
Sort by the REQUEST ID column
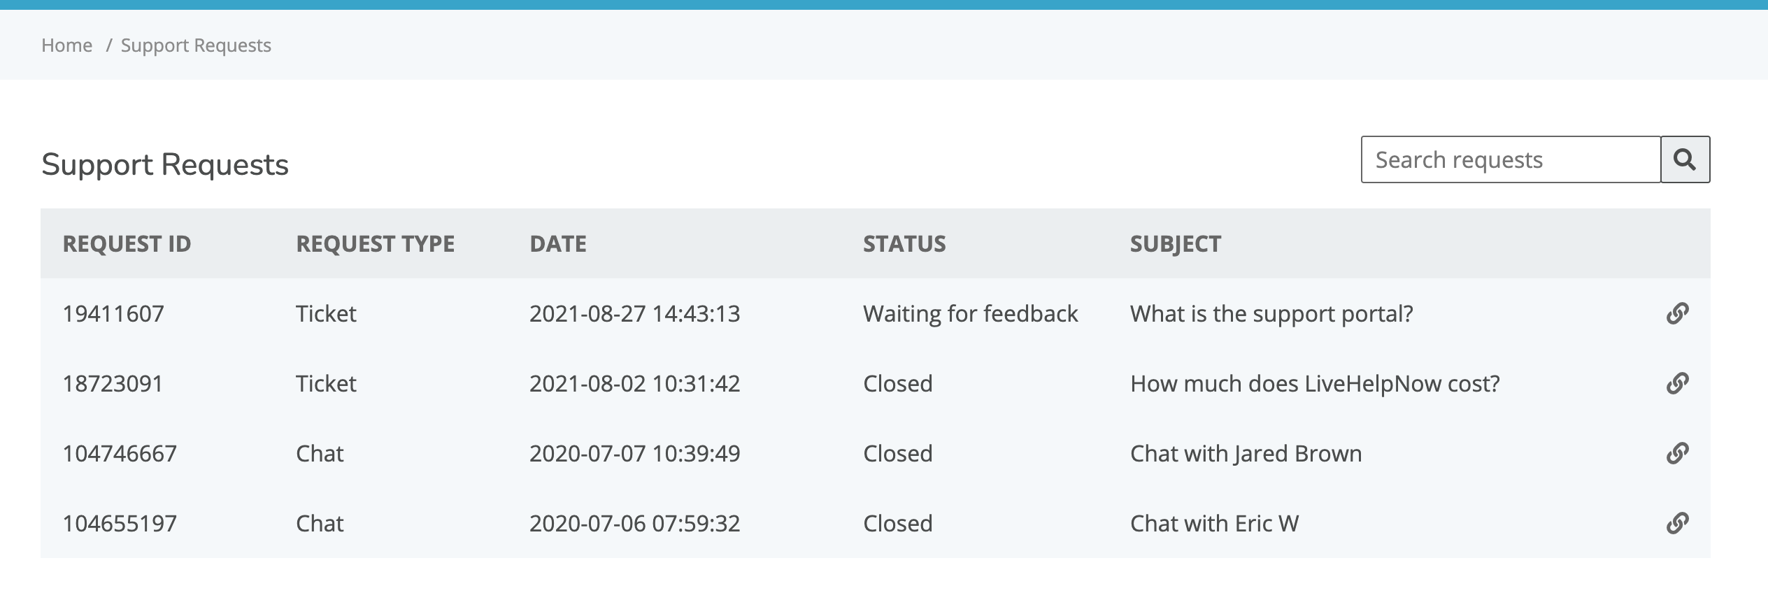127,244
